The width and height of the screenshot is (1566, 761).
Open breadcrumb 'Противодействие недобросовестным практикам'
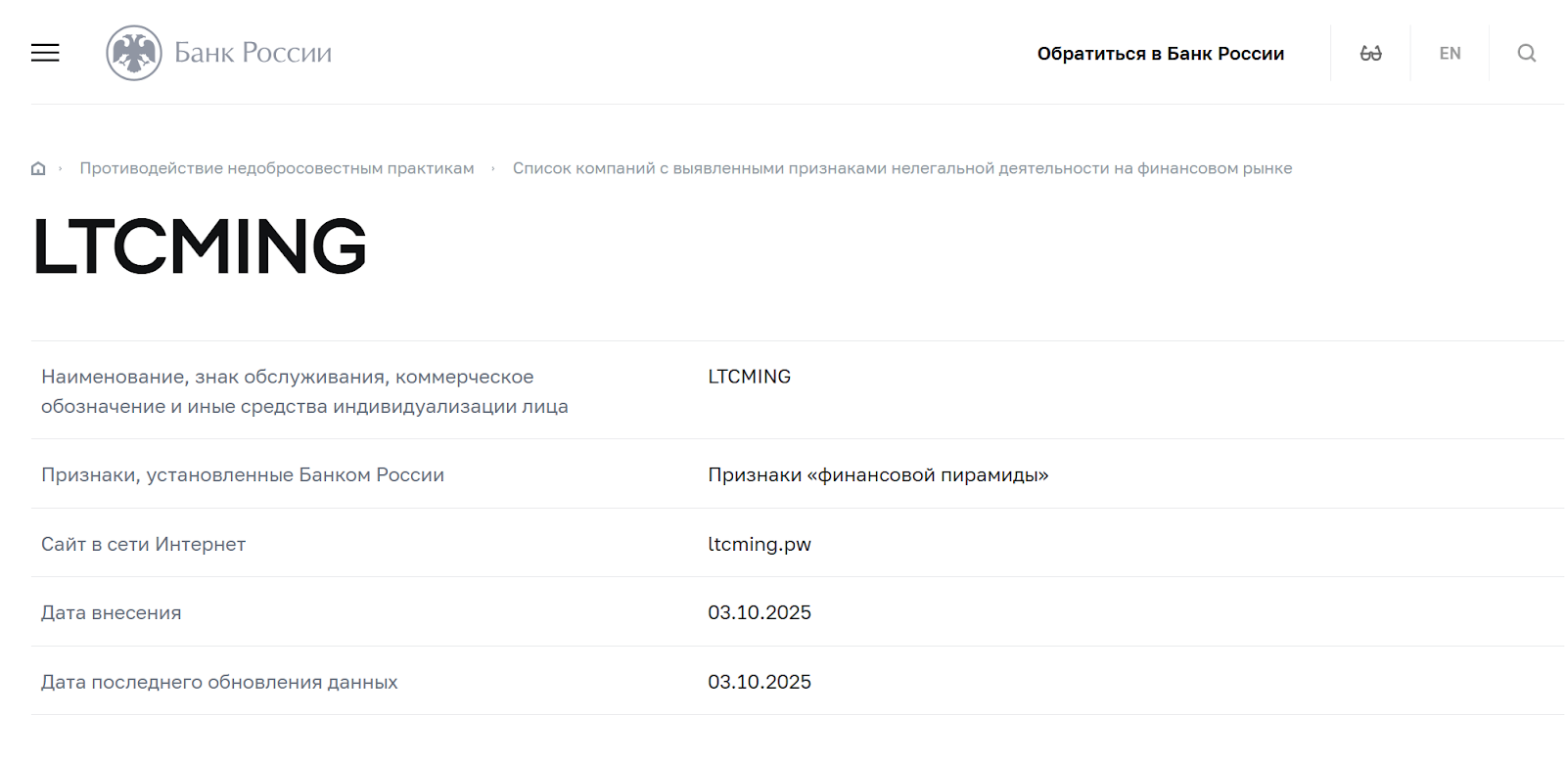pyautogui.click(x=277, y=168)
